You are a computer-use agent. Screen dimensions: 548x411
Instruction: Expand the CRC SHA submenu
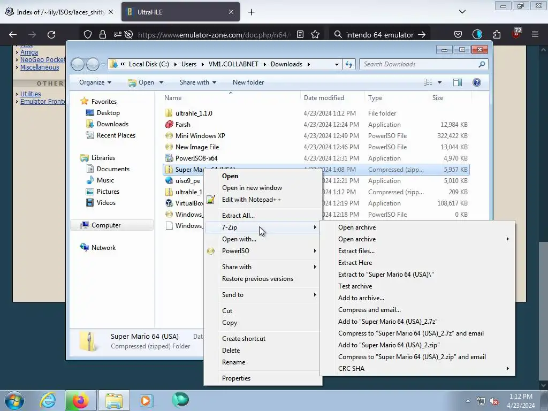(x=417, y=368)
